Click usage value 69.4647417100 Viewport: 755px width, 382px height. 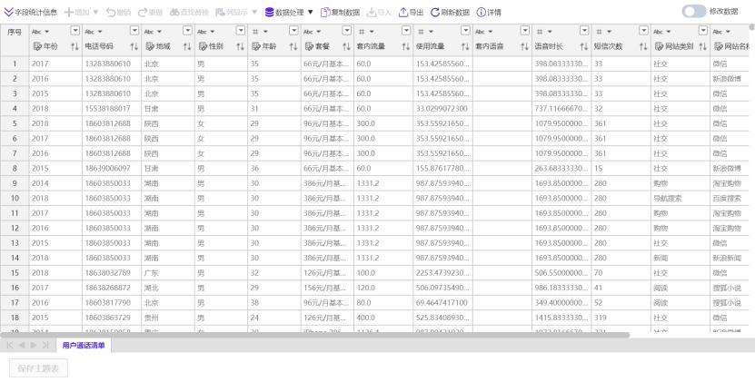point(442,303)
